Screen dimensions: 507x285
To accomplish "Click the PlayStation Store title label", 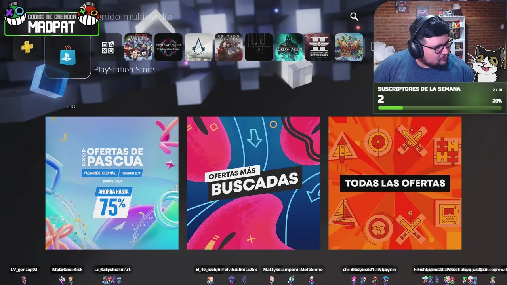I will point(124,69).
